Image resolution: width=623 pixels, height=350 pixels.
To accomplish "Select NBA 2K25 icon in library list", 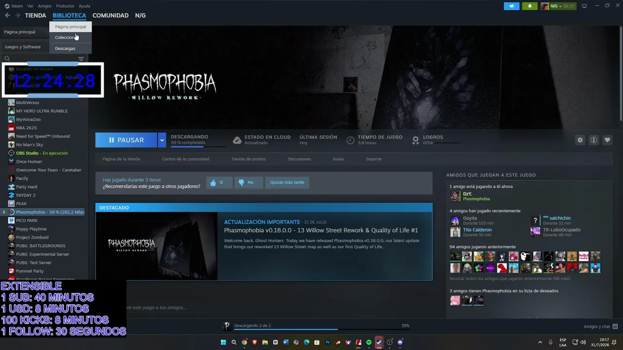I will (x=11, y=128).
